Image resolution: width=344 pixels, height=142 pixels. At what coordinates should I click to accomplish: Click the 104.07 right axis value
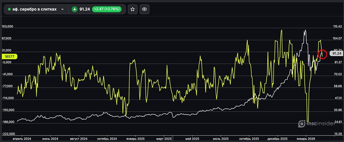337,39
